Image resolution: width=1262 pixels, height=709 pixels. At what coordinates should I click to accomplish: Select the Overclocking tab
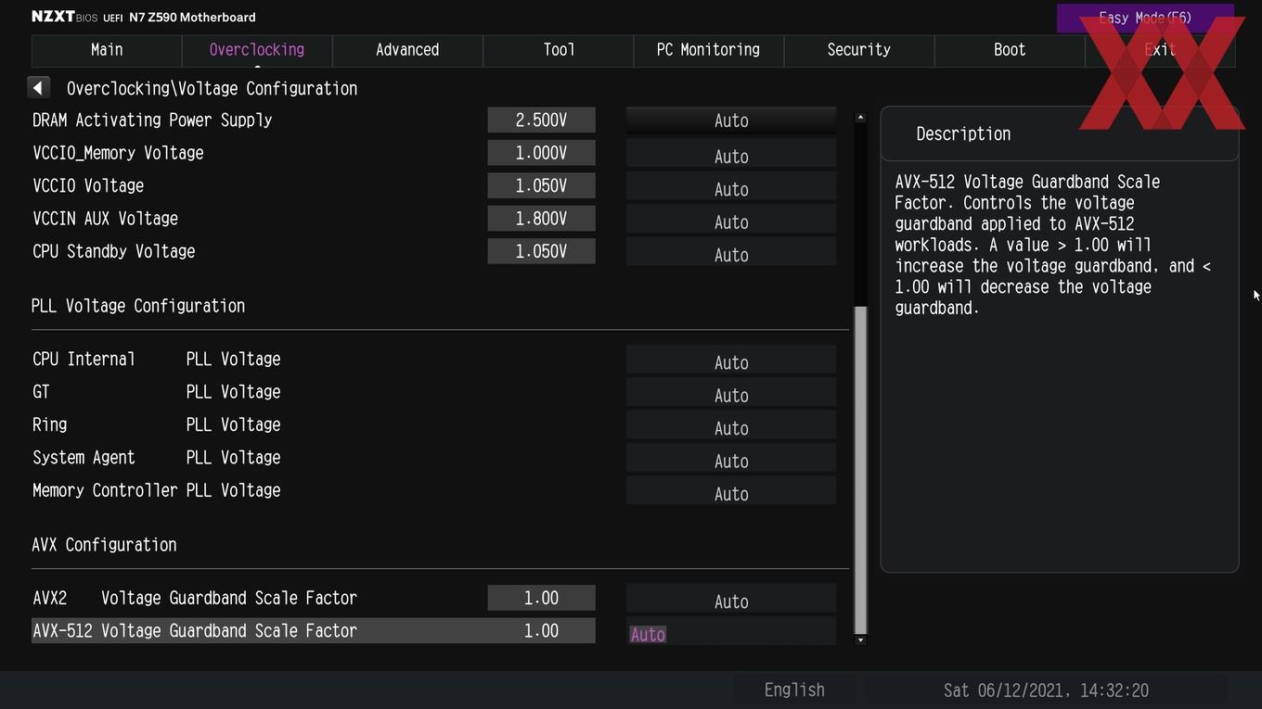click(x=257, y=50)
